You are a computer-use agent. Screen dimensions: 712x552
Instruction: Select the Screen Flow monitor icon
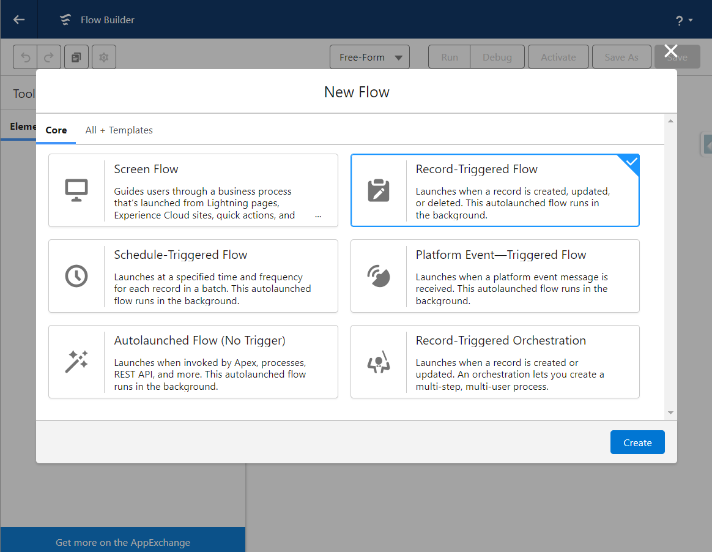click(x=76, y=190)
